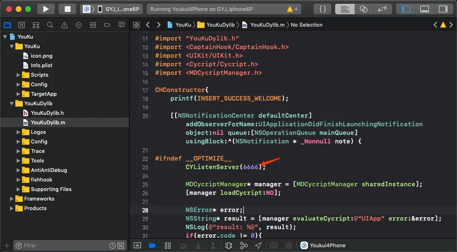
Task: Toggle the Navigator panel visibility
Action: 406,9
